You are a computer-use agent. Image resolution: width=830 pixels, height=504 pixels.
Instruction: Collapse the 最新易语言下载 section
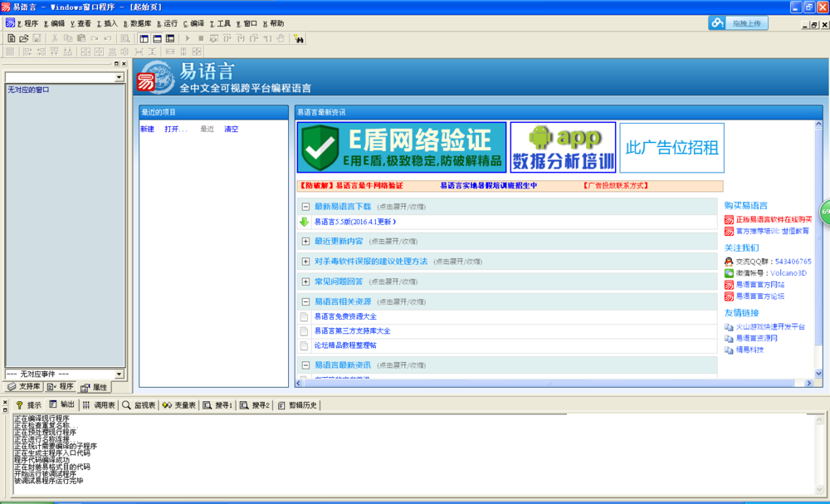click(x=305, y=207)
